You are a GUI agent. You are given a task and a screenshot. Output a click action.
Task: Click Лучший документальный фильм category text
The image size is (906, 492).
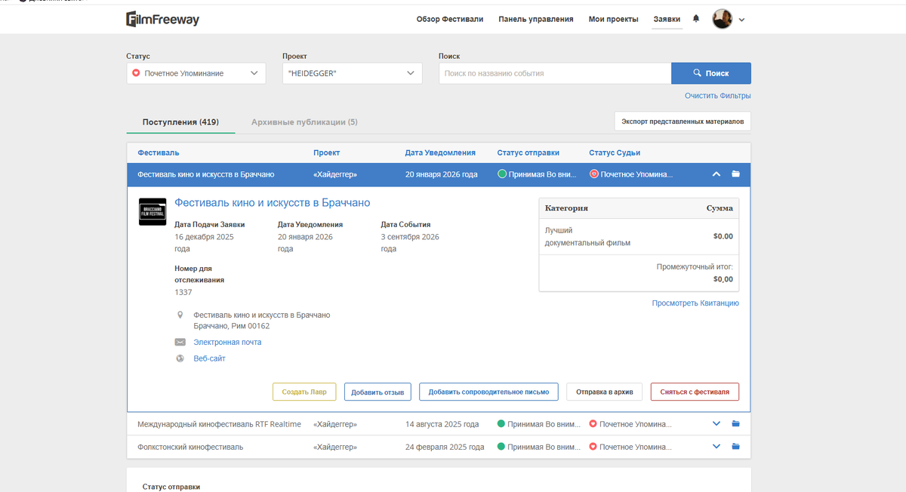[587, 236]
